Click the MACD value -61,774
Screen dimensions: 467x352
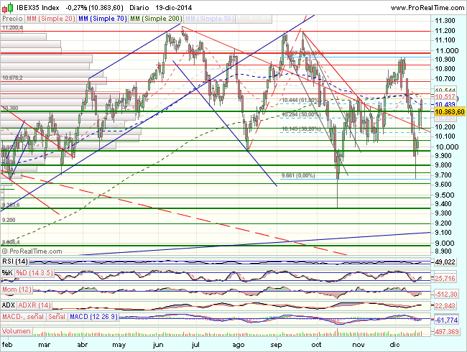(446, 320)
